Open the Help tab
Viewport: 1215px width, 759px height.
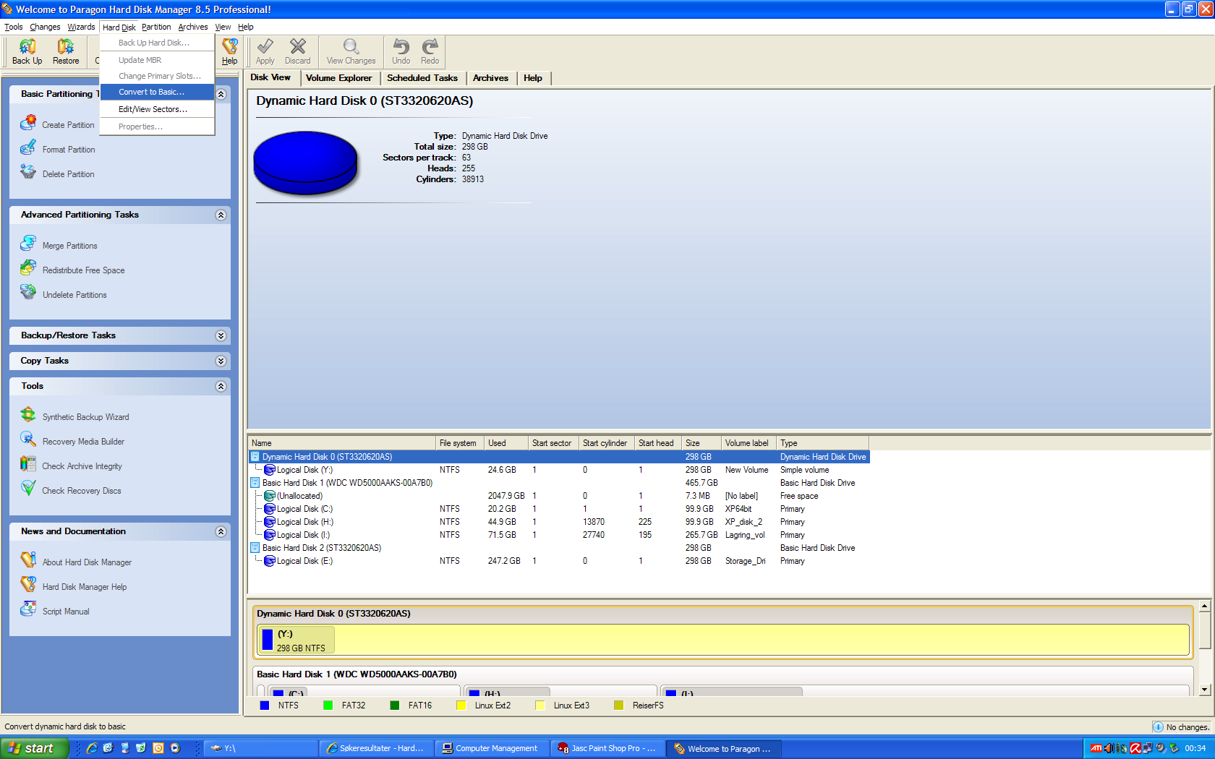[x=533, y=78]
